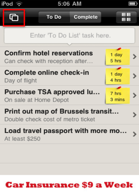
Task: Tap the battery status icon
Action: (133, 4)
